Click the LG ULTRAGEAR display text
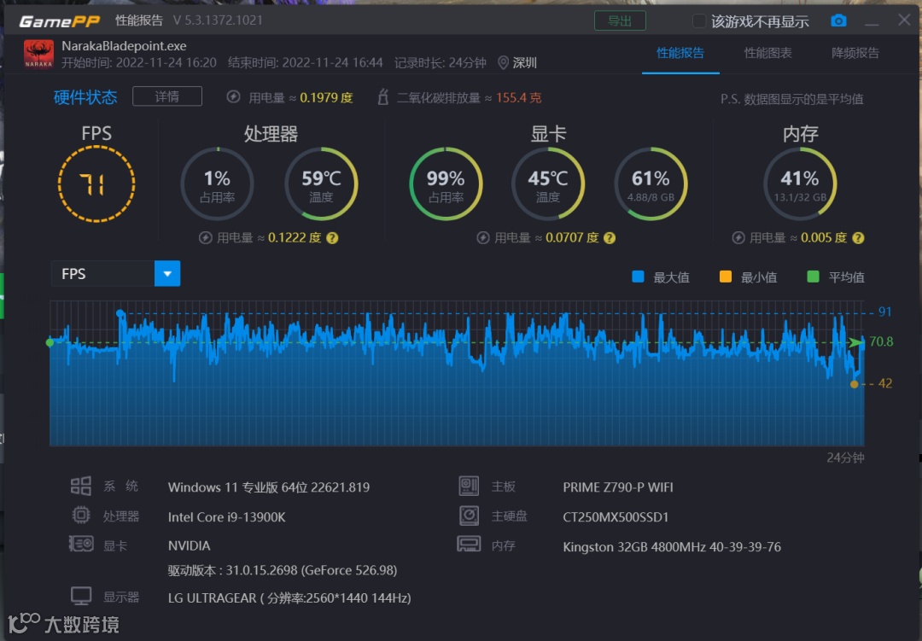The width and height of the screenshot is (922, 641). pyautogui.click(x=289, y=598)
